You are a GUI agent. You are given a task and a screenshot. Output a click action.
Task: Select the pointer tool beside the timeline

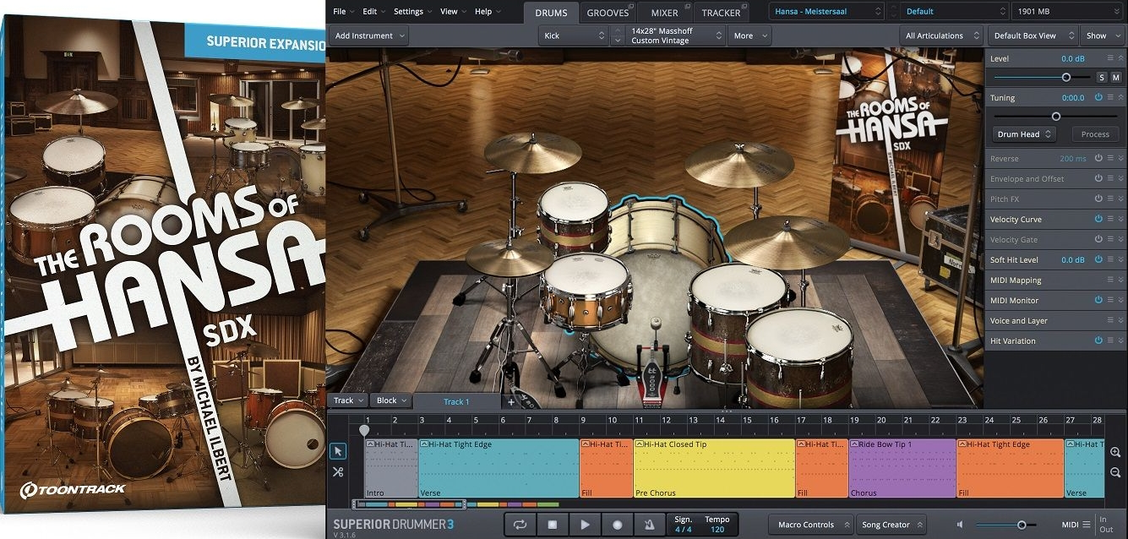coord(338,450)
